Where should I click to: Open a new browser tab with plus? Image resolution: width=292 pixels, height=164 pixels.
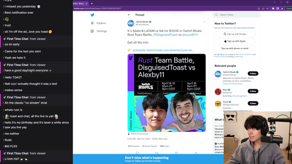[x=92, y=4]
